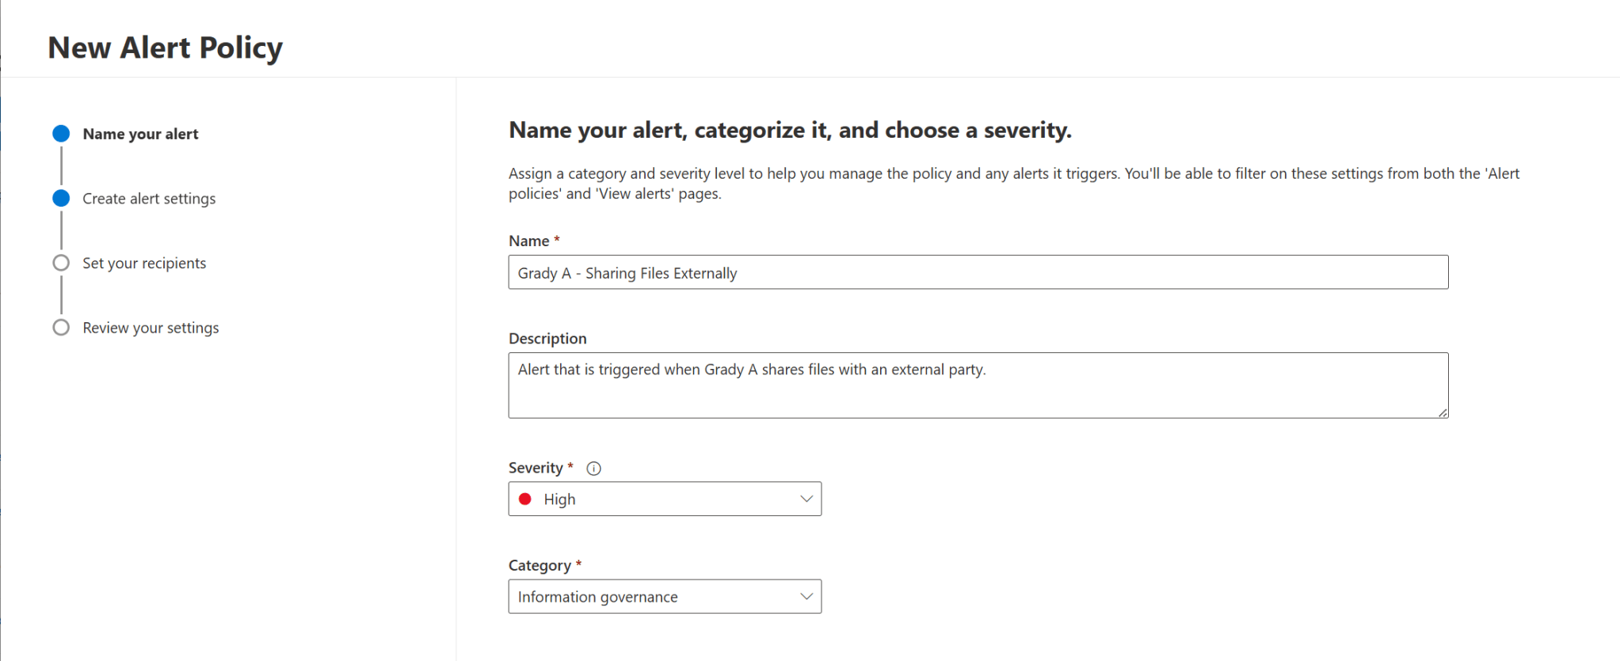
Task: Click the chevron on the Severity dropdown
Action: (x=806, y=499)
